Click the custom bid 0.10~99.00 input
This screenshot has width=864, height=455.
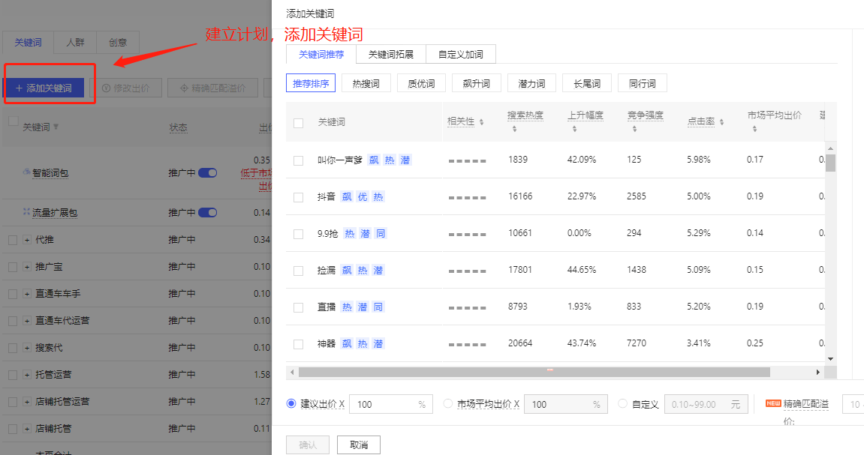706,404
